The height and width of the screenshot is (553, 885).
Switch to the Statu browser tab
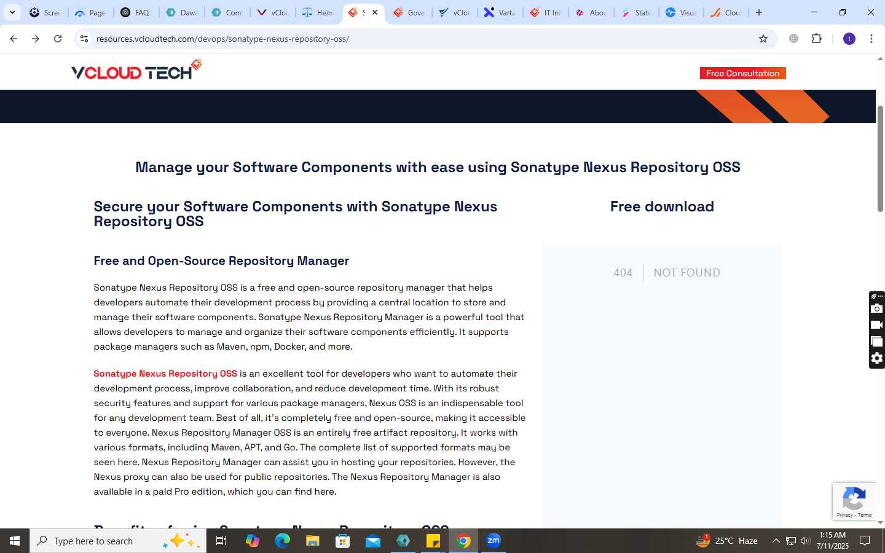point(636,12)
